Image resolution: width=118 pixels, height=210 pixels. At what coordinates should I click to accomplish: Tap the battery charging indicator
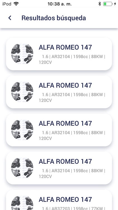(x=109, y=4)
